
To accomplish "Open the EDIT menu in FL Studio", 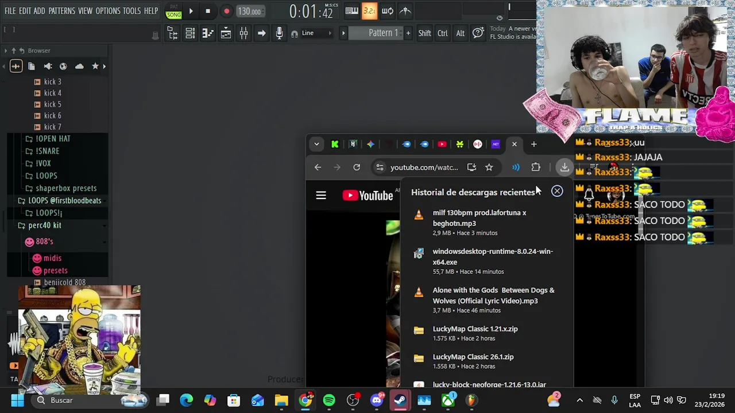I will [25, 11].
